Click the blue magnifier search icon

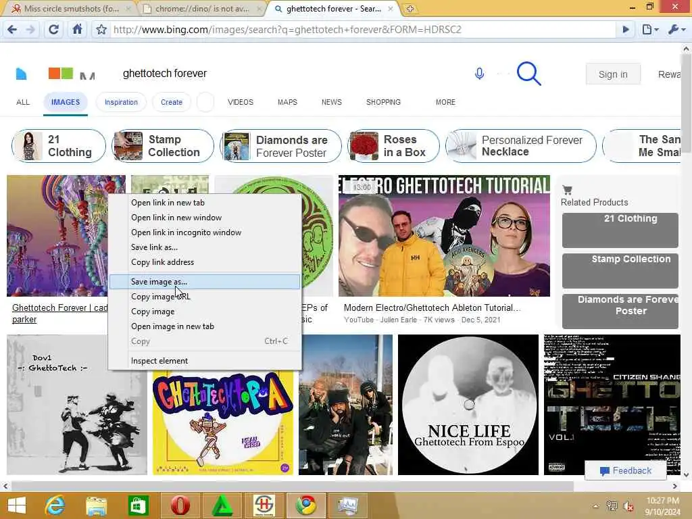click(528, 73)
